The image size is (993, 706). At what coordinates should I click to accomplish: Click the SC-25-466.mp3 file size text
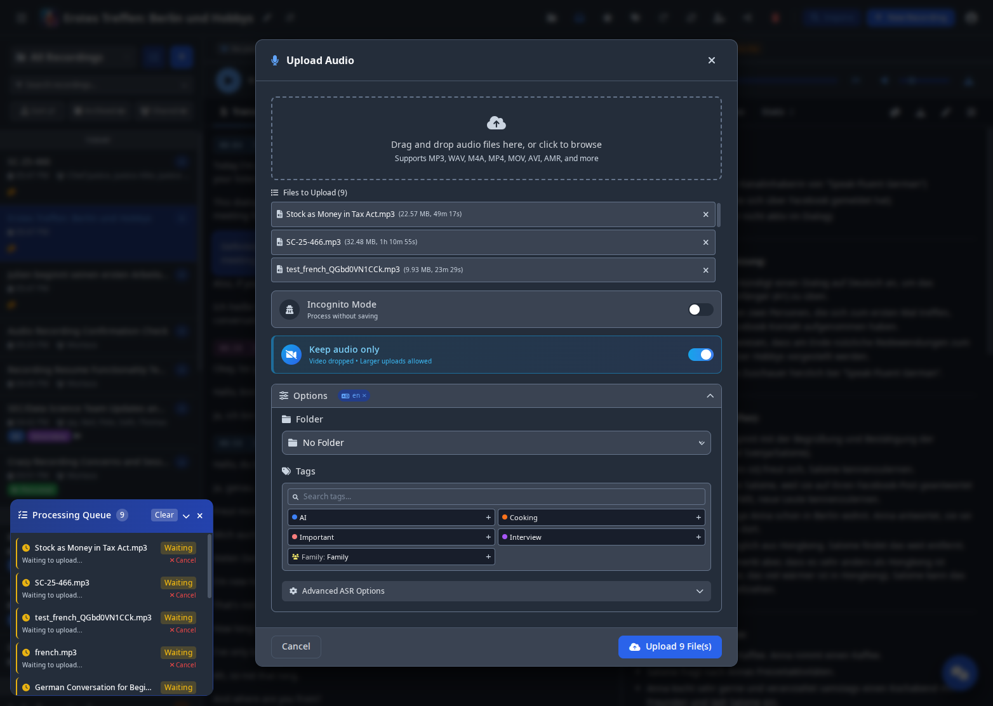[381, 242]
